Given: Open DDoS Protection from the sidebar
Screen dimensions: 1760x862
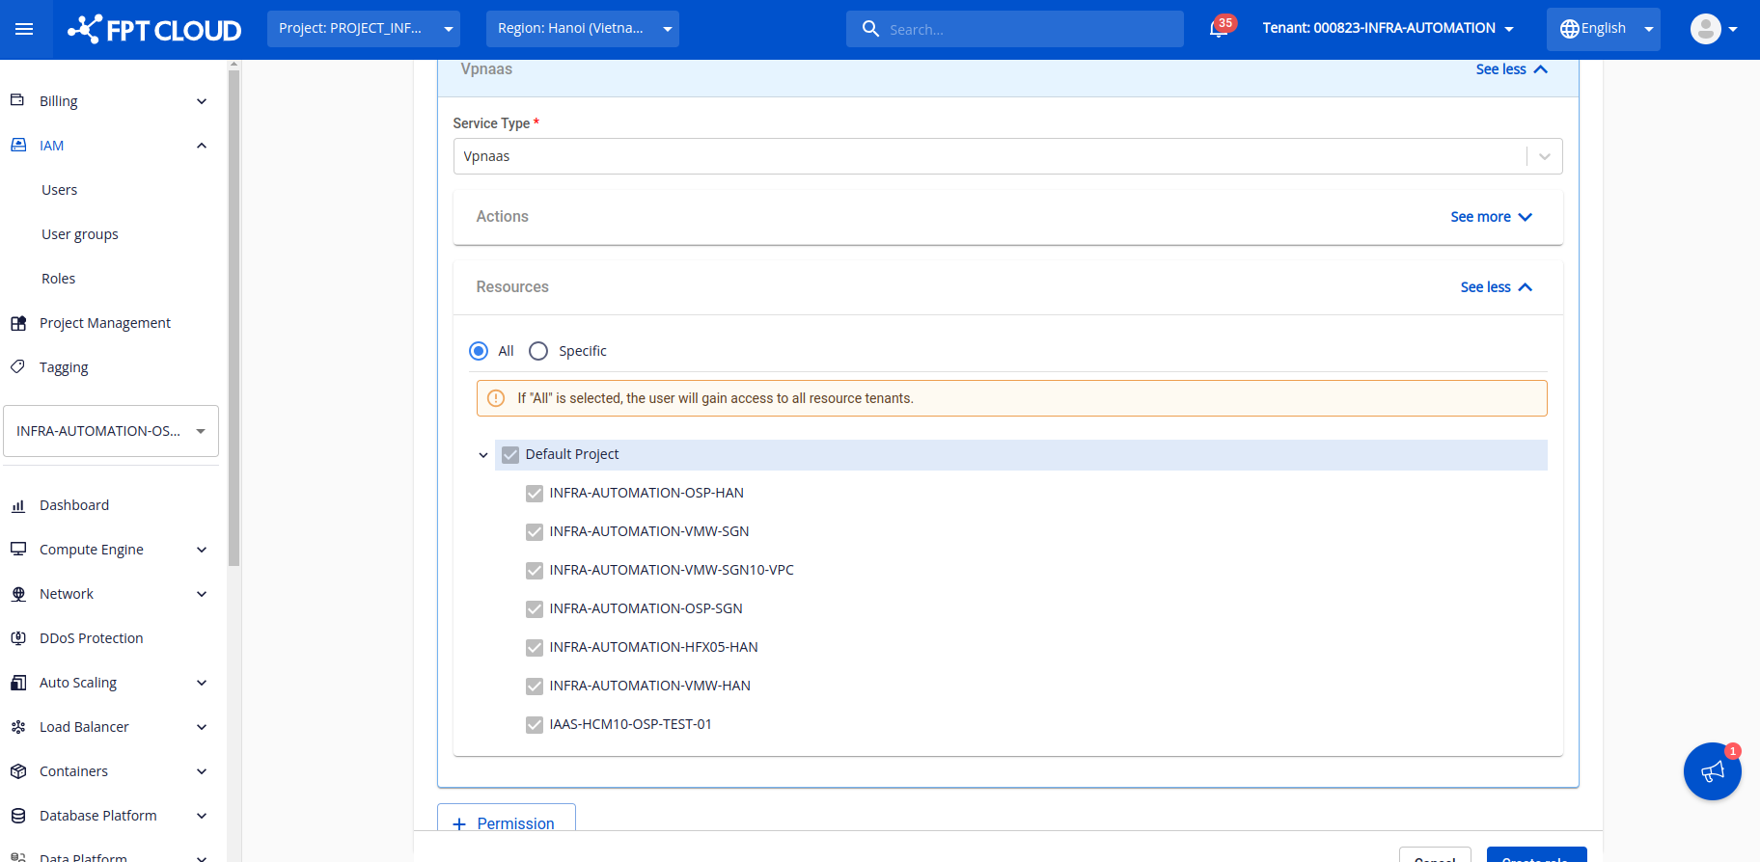Looking at the screenshot, I should (91, 638).
